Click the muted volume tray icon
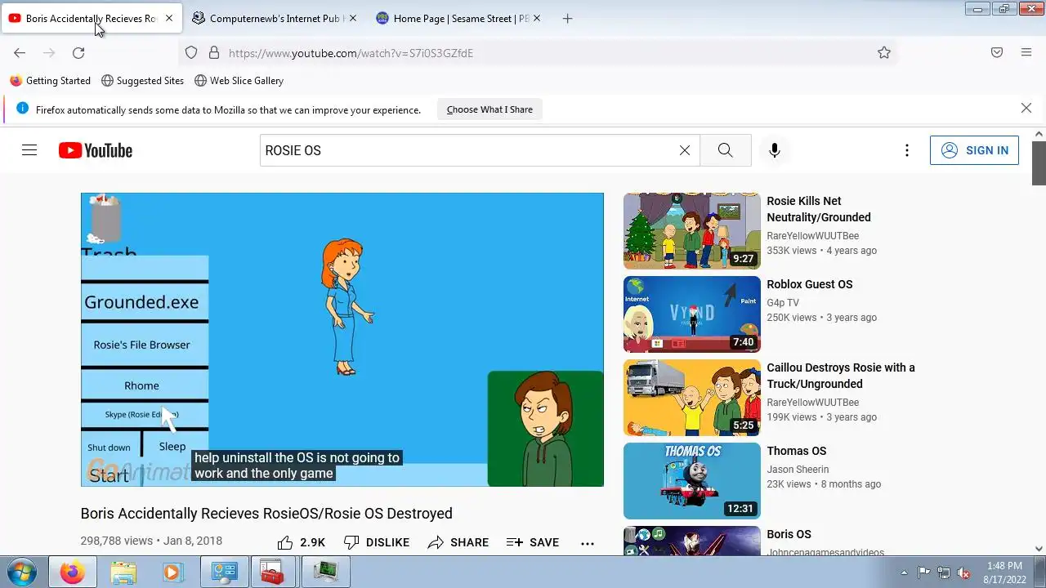 click(963, 572)
